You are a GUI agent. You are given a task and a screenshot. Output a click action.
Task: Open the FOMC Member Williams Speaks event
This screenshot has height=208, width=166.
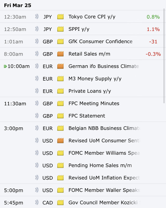[x=104, y=153]
